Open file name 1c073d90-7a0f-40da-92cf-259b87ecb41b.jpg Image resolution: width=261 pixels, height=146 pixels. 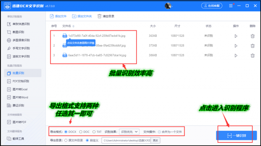97,36
